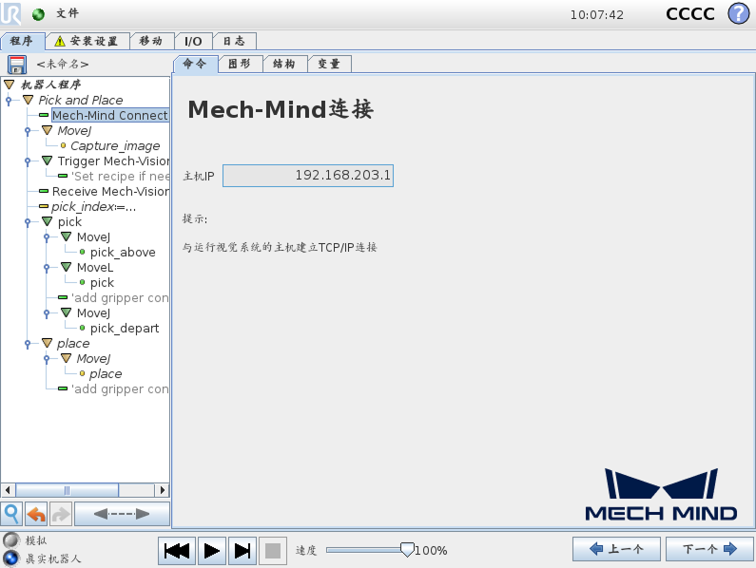Switch to the 移动 tab

pyautogui.click(x=151, y=41)
